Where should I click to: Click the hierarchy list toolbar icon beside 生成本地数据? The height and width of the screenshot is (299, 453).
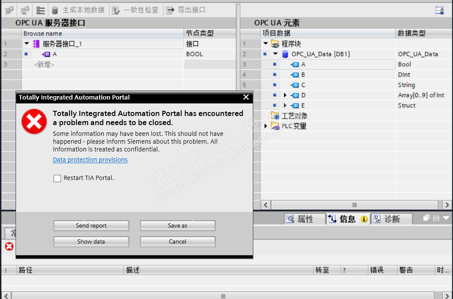tap(40, 10)
